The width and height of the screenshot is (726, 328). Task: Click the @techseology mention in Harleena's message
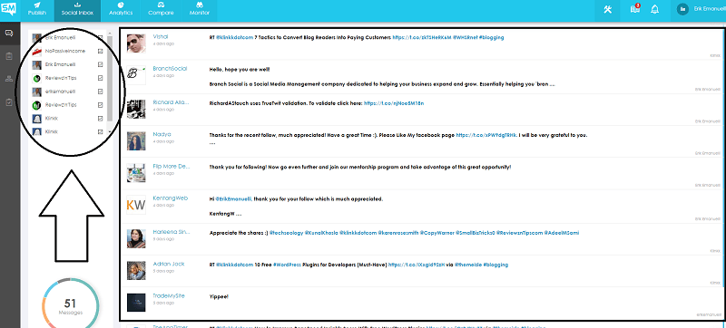[x=286, y=233]
